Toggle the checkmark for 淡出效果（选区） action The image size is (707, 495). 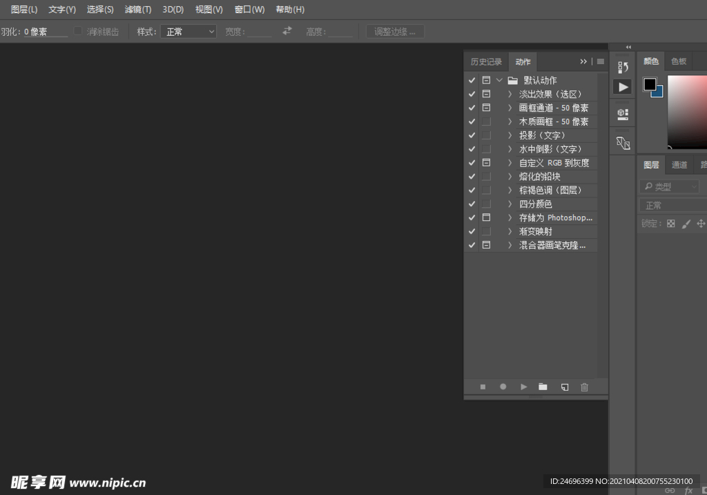(x=472, y=93)
